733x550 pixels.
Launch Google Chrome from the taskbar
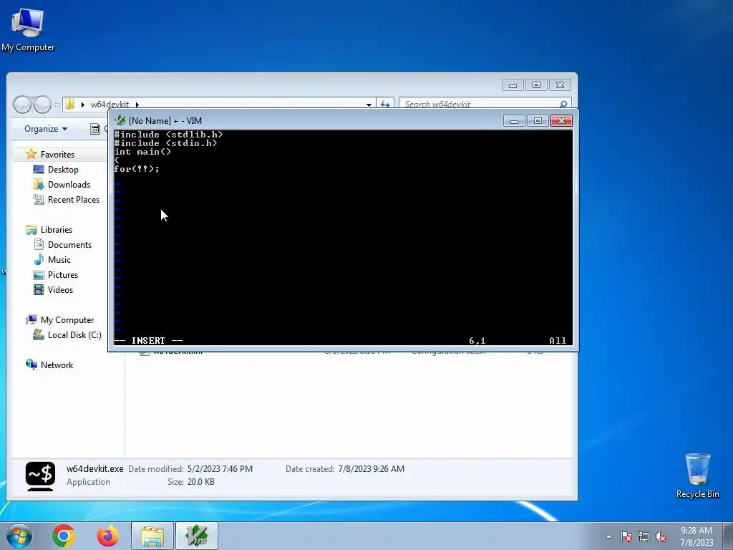pos(64,536)
